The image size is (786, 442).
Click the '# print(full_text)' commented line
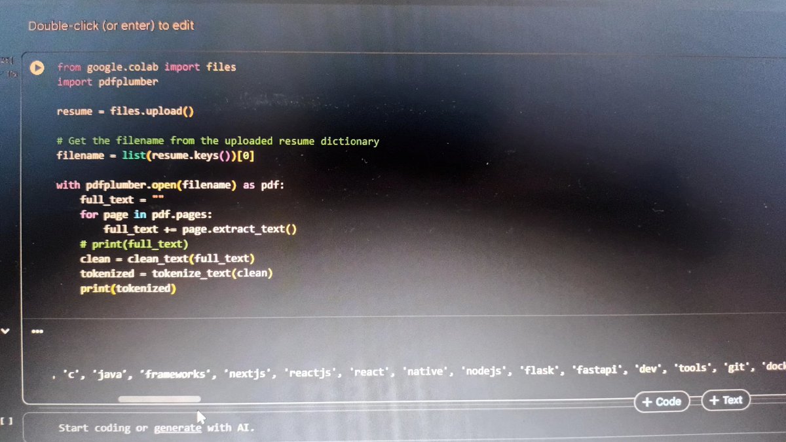(134, 244)
